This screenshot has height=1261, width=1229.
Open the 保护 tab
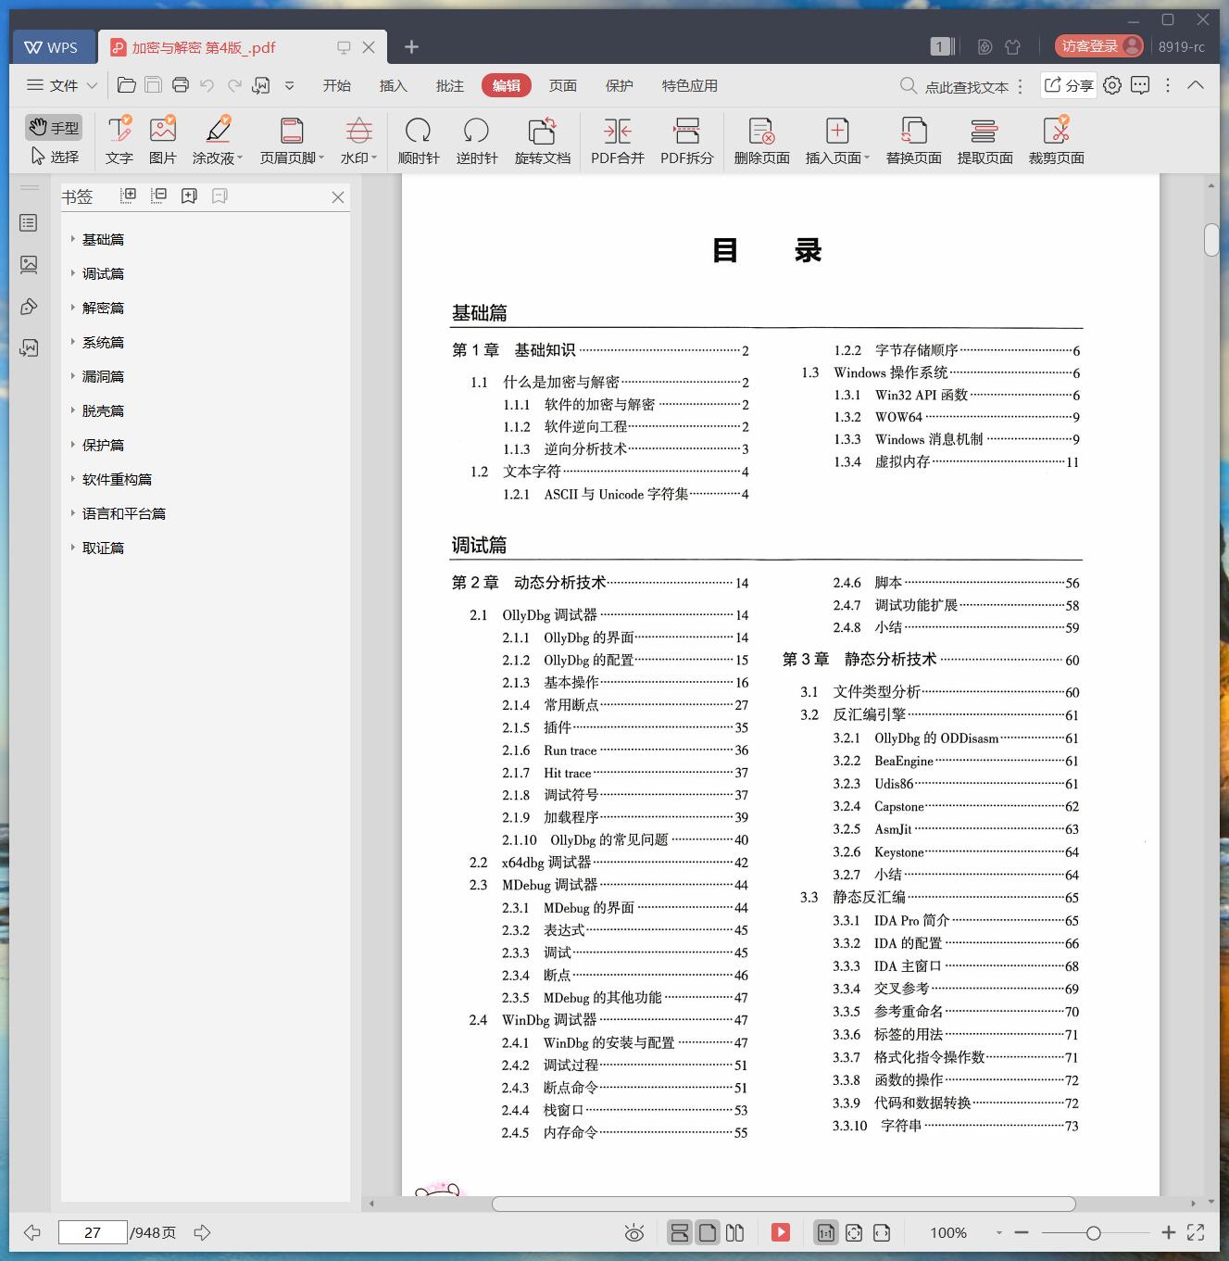[x=619, y=85]
